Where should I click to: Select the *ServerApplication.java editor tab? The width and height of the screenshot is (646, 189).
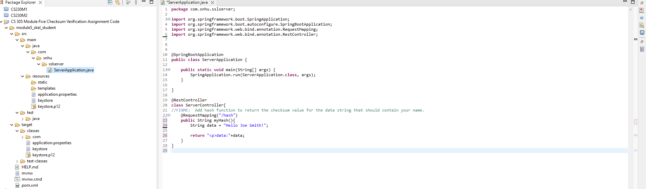tap(187, 2)
